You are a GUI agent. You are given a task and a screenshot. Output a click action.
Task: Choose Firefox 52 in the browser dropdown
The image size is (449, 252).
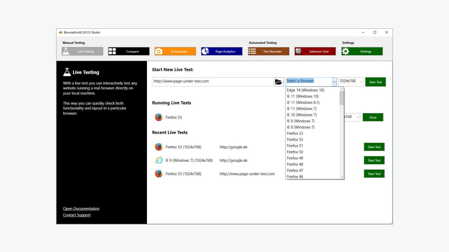click(x=295, y=139)
